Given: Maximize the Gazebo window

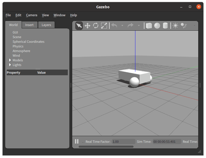Looking at the screenshot, I should click(190, 7).
